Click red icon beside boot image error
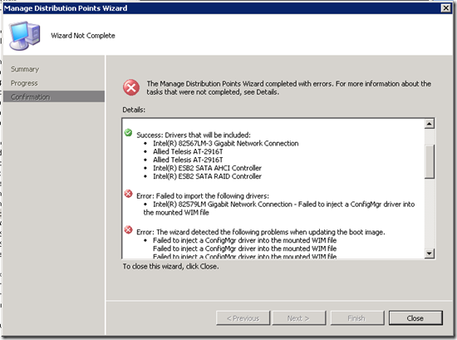 pyautogui.click(x=128, y=229)
